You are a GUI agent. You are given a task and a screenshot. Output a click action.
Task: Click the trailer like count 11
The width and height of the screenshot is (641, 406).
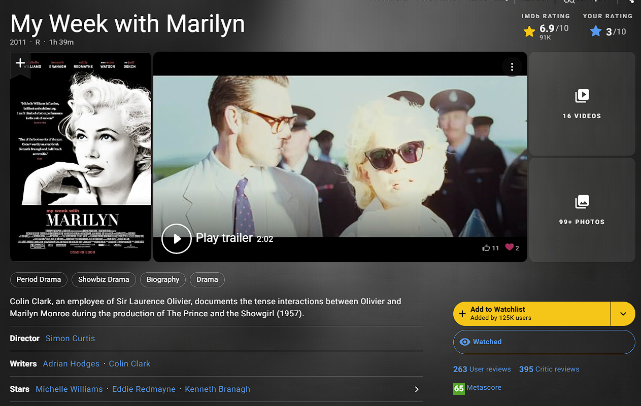point(495,248)
